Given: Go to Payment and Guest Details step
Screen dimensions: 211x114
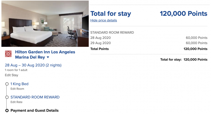Looking at the screenshot, I should pyautogui.click(x=35, y=110).
